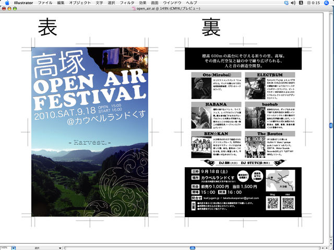Select the blog QR code on artboard
The image size is (334, 250).
(x=272, y=203)
